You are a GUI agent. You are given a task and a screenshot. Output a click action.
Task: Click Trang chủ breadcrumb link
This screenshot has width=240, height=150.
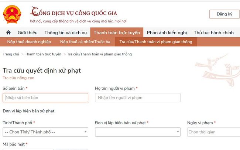pos(11,54)
